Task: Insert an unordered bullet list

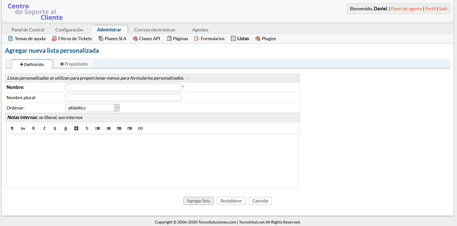Action: coord(98,128)
